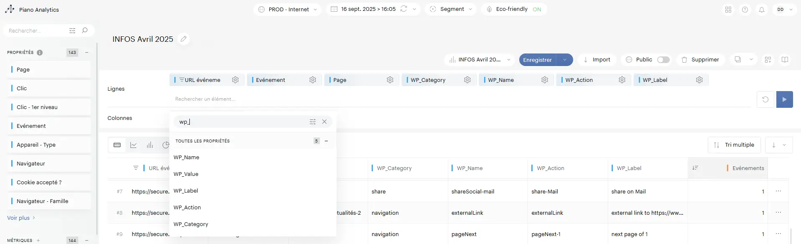801x244 pixels.
Task: Open filter settings in the column search popup
Action: (313, 122)
